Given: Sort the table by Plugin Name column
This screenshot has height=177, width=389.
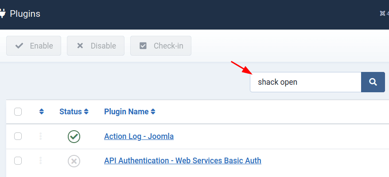Looking at the screenshot, I should point(130,112).
